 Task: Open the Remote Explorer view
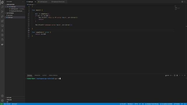[x=2, y=26]
